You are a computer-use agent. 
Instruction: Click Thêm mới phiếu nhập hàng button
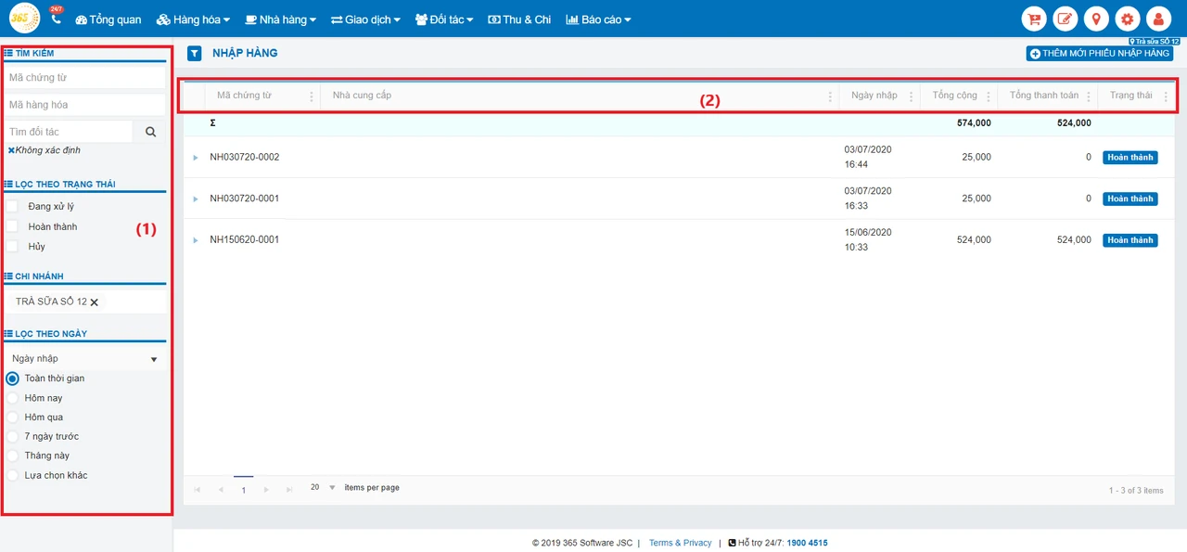click(1100, 54)
